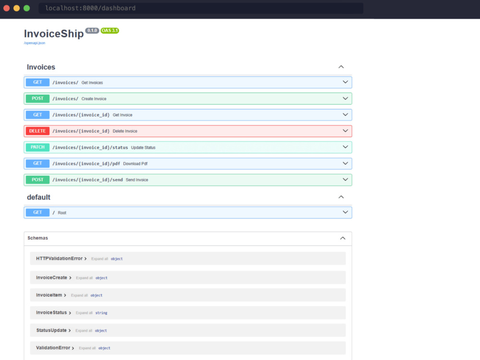The width and height of the screenshot is (480, 360).
Task: Click Expand all next to HTTPValidationError
Action: (x=99, y=259)
